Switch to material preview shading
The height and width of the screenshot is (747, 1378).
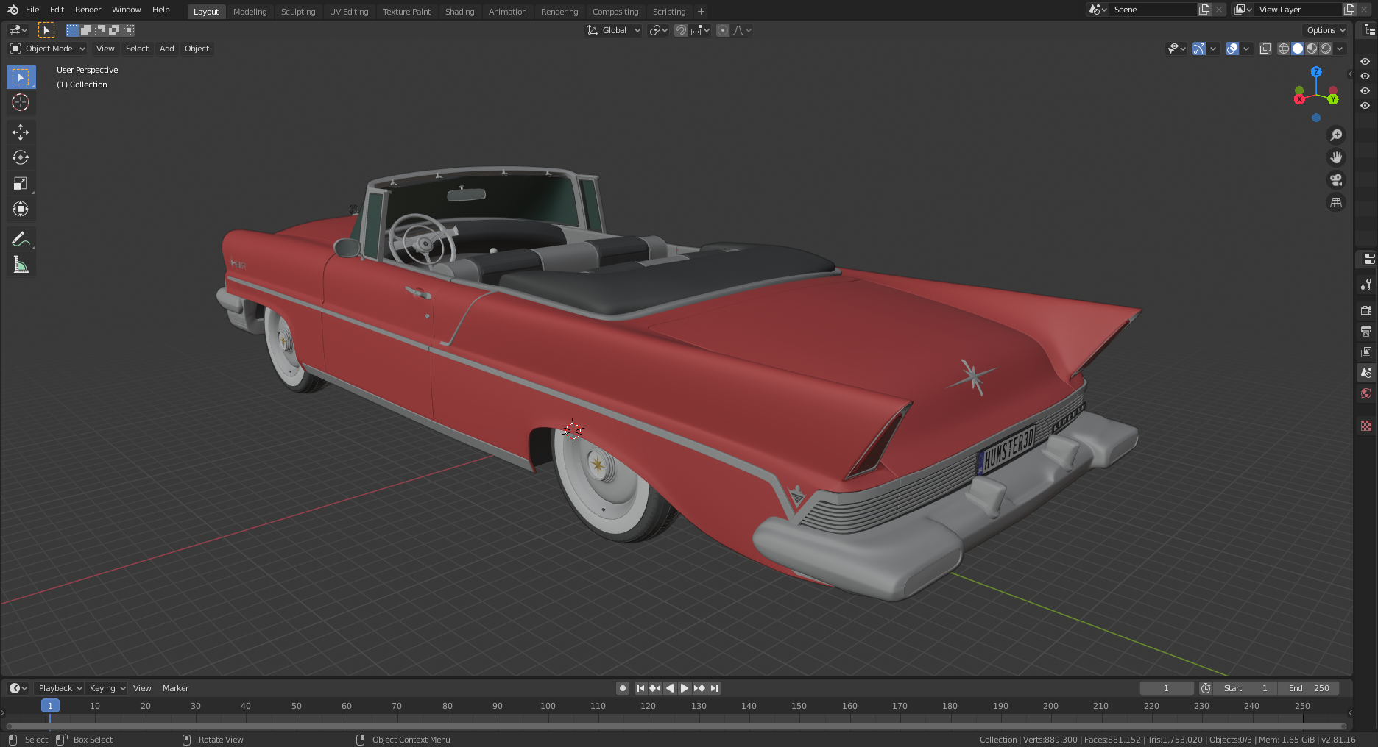[x=1312, y=49]
